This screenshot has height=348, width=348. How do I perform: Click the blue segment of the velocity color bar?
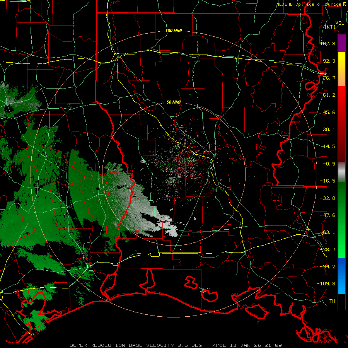tap(341, 276)
